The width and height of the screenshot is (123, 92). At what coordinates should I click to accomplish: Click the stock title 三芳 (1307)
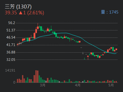tap(18, 7)
